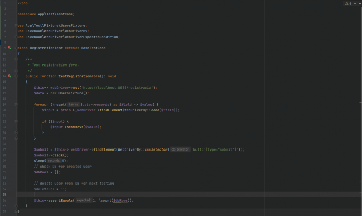
Task: Collapse the doc comment fold at line 11
Action: pyautogui.click(x=16, y=59)
